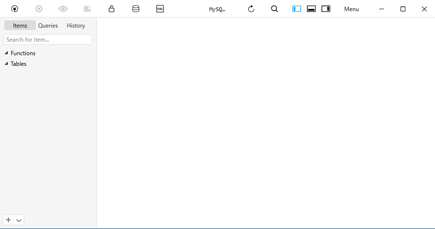
Task: Click the commit changes lines icon
Action: coord(87,9)
